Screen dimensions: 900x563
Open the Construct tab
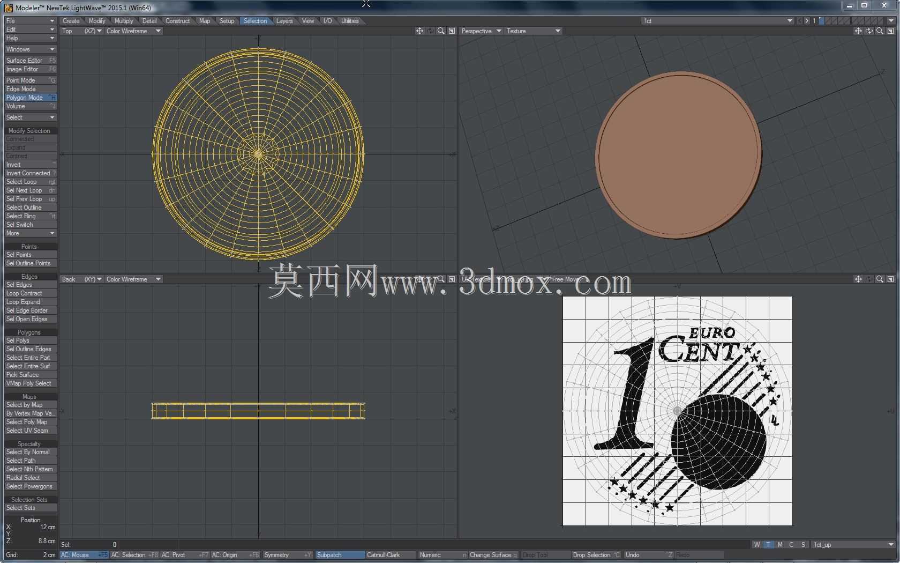[177, 21]
